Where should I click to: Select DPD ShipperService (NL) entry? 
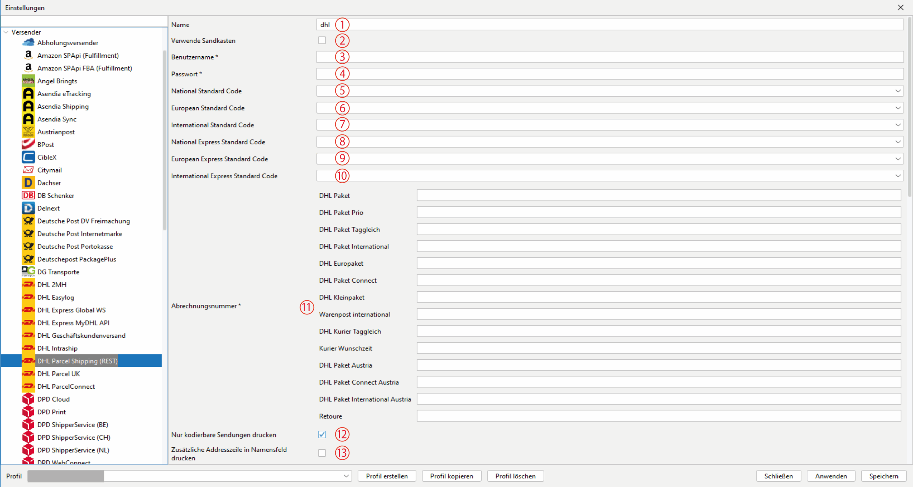click(73, 450)
